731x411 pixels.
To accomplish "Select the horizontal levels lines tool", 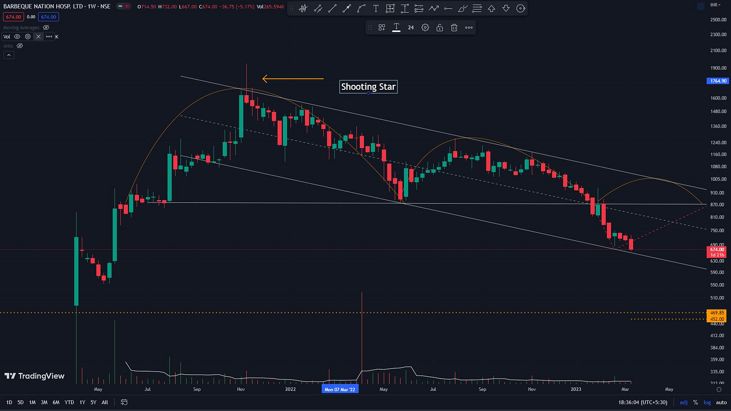I will [477, 9].
